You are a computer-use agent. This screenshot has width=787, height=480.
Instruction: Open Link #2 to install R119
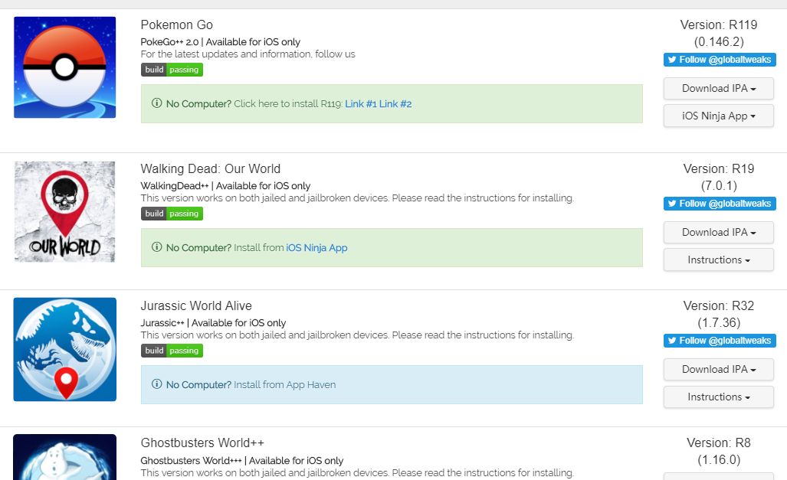(x=395, y=104)
